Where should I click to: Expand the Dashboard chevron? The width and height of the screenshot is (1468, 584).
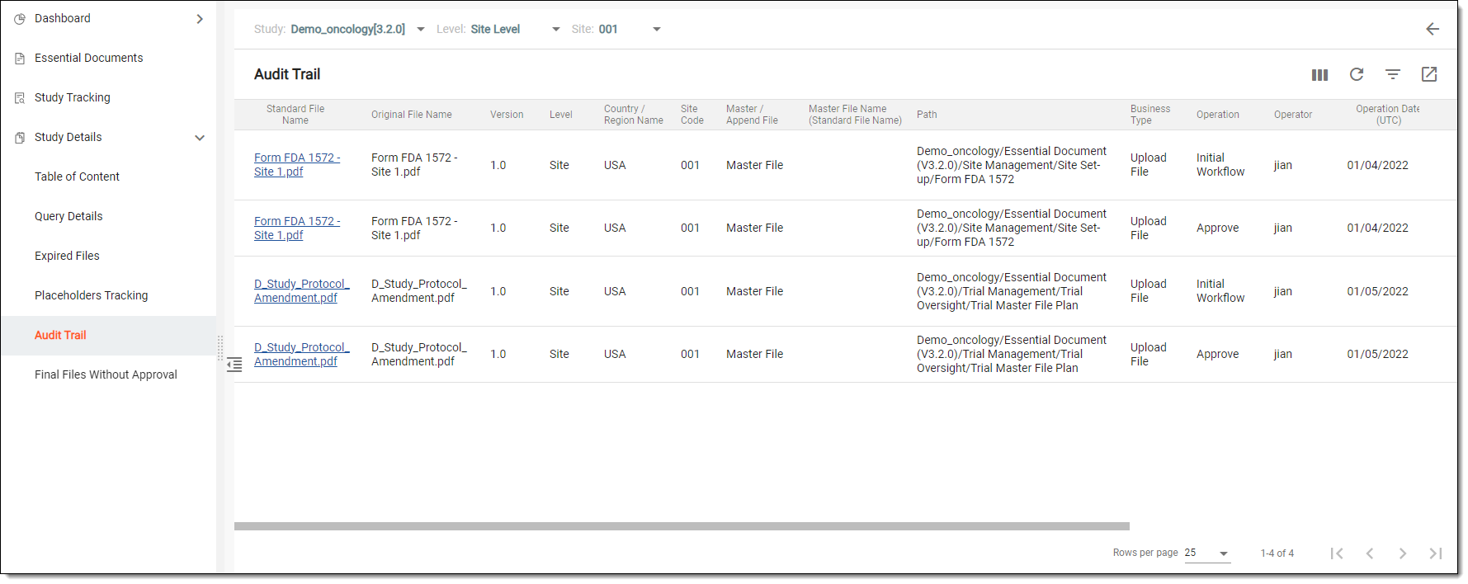[x=200, y=18]
